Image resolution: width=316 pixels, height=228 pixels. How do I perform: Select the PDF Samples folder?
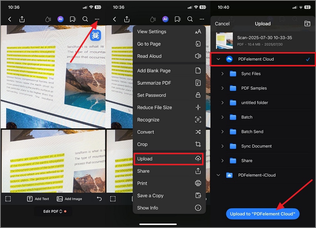coord(263,88)
